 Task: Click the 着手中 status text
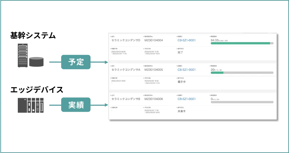[181, 82]
